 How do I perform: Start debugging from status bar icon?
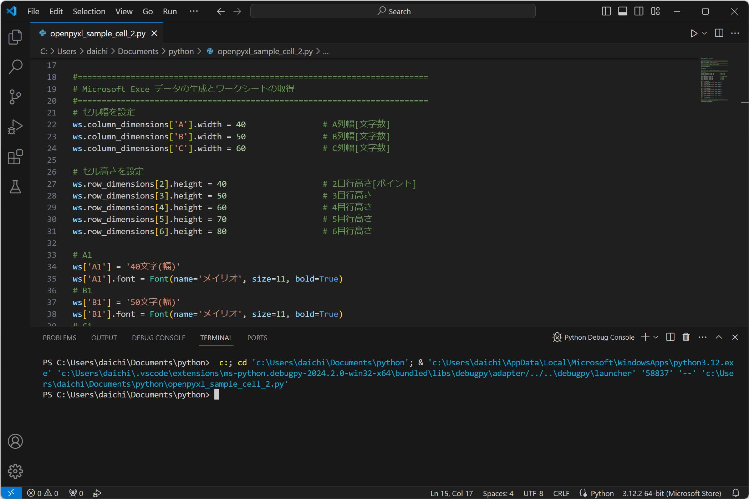click(97, 493)
